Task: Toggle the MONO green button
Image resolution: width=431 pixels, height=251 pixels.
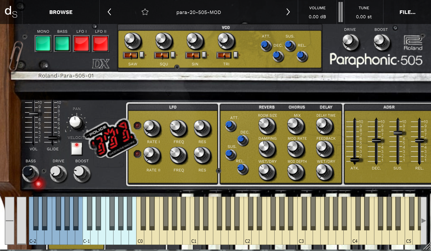Action: 43,44
